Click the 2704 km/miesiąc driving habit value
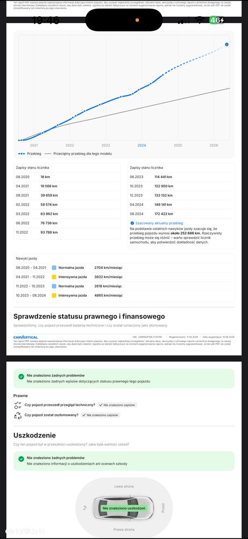Screen dimensions: 248x539 pyautogui.click(x=109, y=267)
